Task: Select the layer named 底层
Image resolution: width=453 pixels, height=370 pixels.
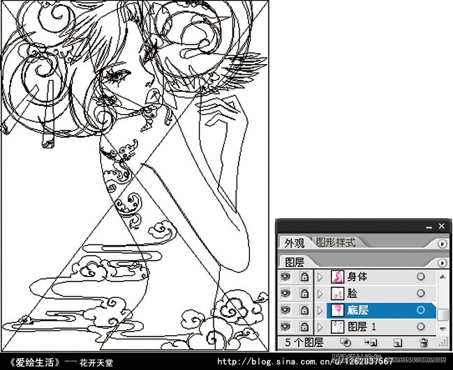Action: pyautogui.click(x=358, y=310)
